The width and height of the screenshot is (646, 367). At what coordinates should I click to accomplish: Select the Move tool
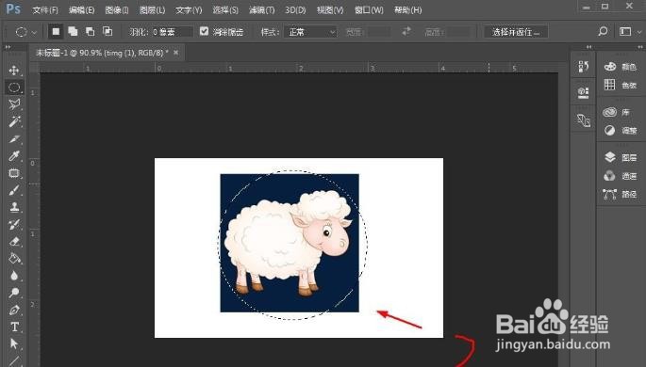(14, 71)
